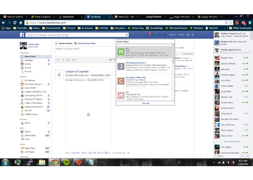Click the Windows Start button
253x180 pixels.
5,162
